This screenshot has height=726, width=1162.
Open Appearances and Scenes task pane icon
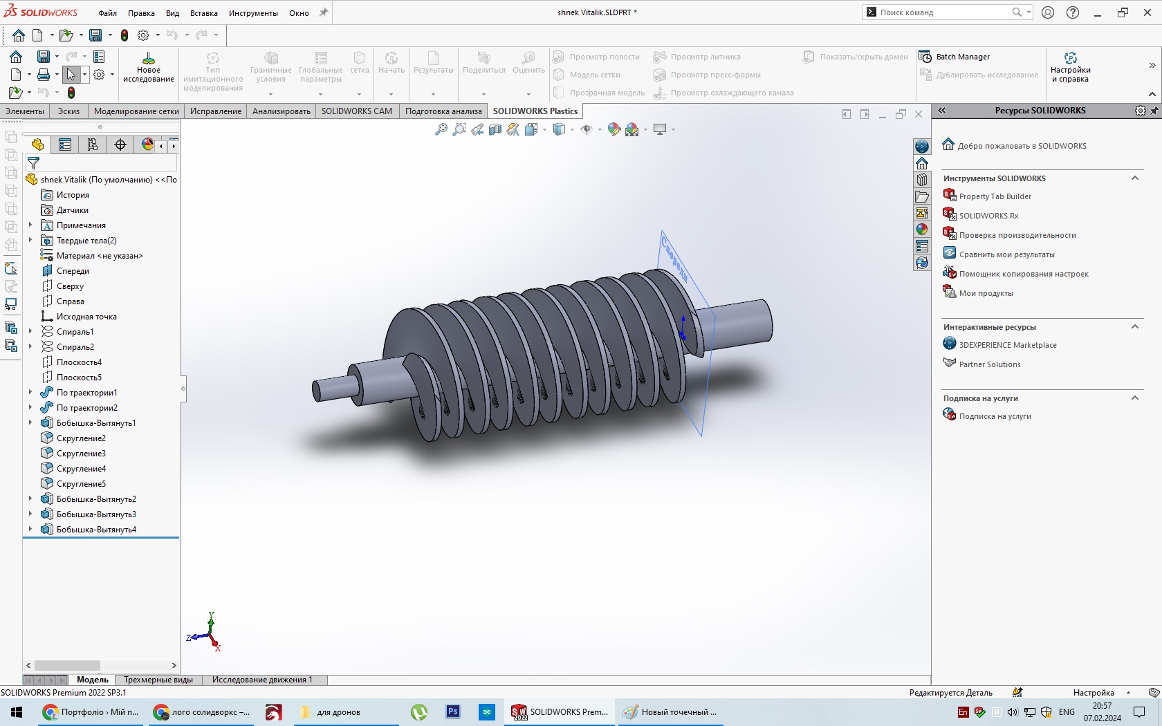tap(921, 230)
